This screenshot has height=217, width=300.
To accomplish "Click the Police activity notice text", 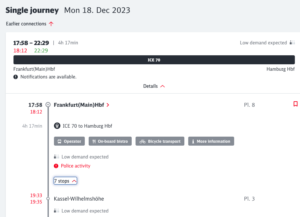I will [x=76, y=166].
